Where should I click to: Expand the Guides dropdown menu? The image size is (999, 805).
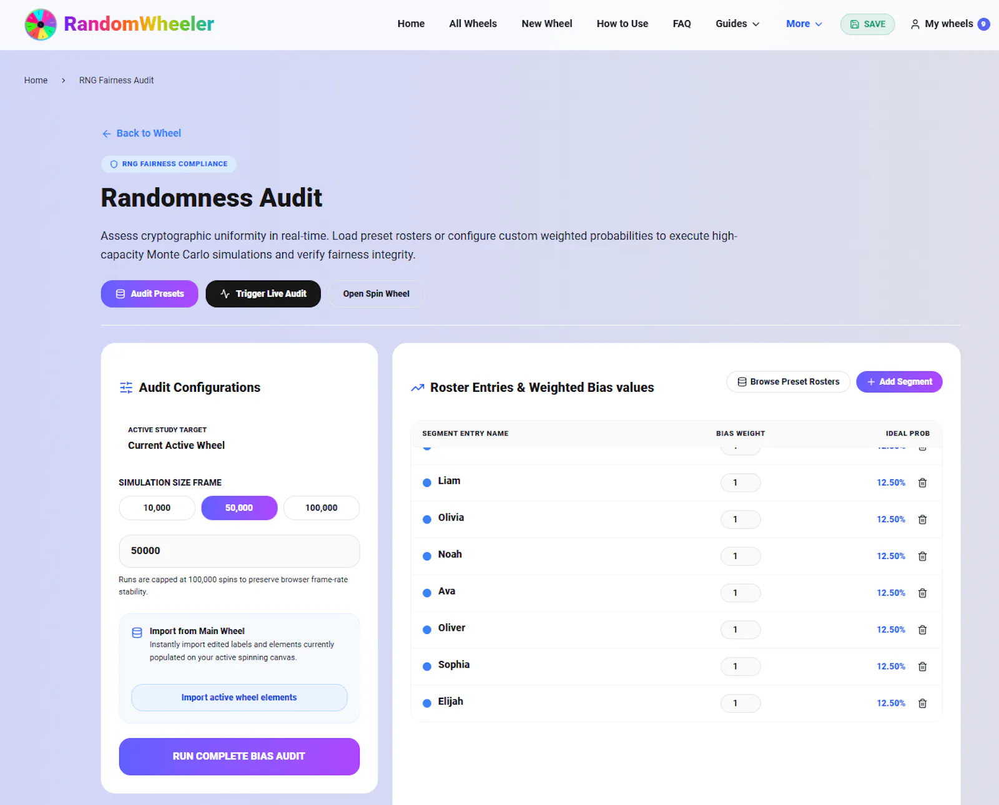pos(737,24)
